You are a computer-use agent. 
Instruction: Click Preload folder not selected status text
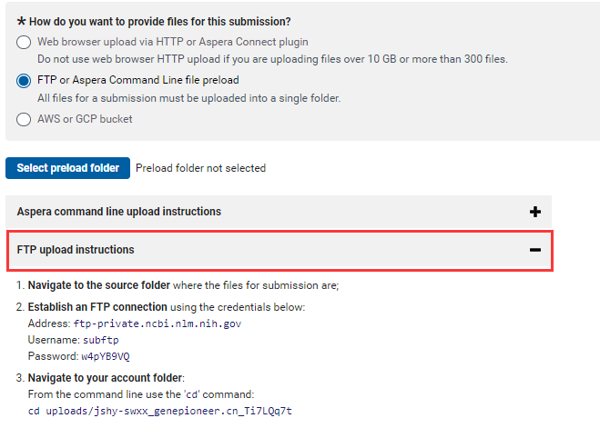coord(200,168)
